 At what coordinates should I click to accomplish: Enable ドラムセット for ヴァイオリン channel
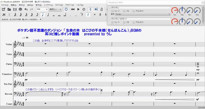tap(138, 11)
